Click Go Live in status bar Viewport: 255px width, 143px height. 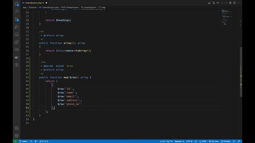point(214,141)
